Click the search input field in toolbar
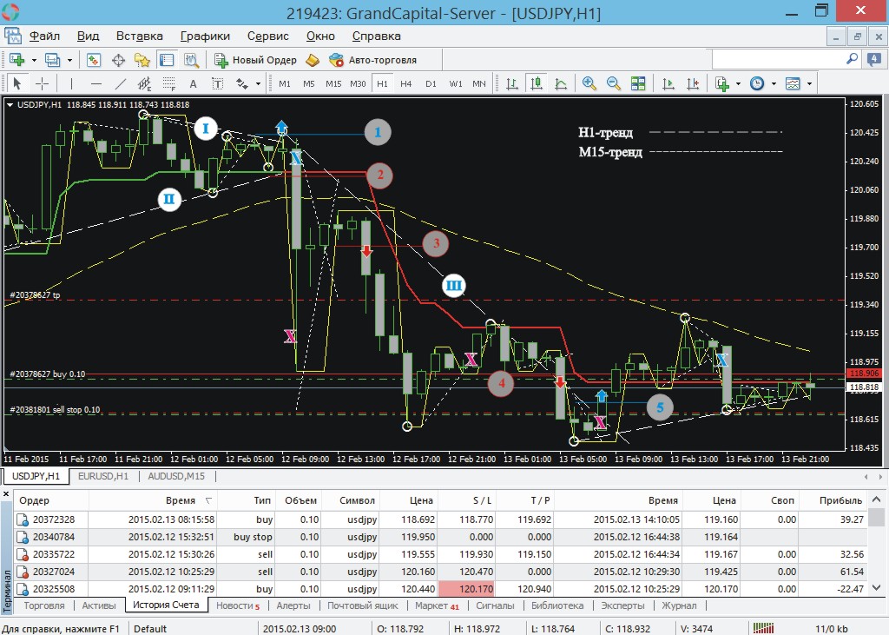Screen dimensions: 889x635 [x=778, y=59]
